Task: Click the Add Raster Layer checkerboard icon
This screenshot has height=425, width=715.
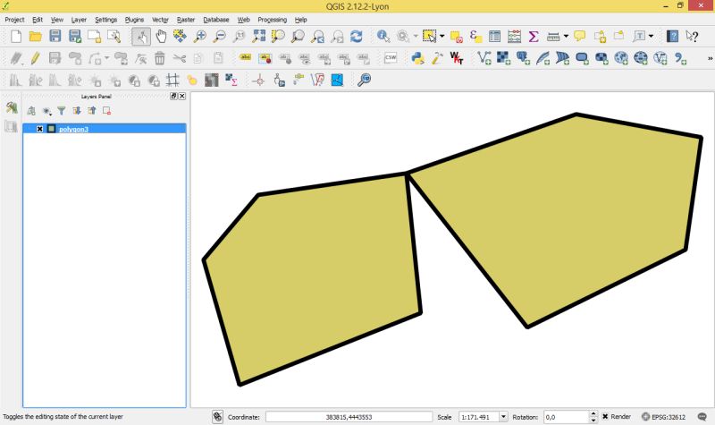Action: coord(503,58)
